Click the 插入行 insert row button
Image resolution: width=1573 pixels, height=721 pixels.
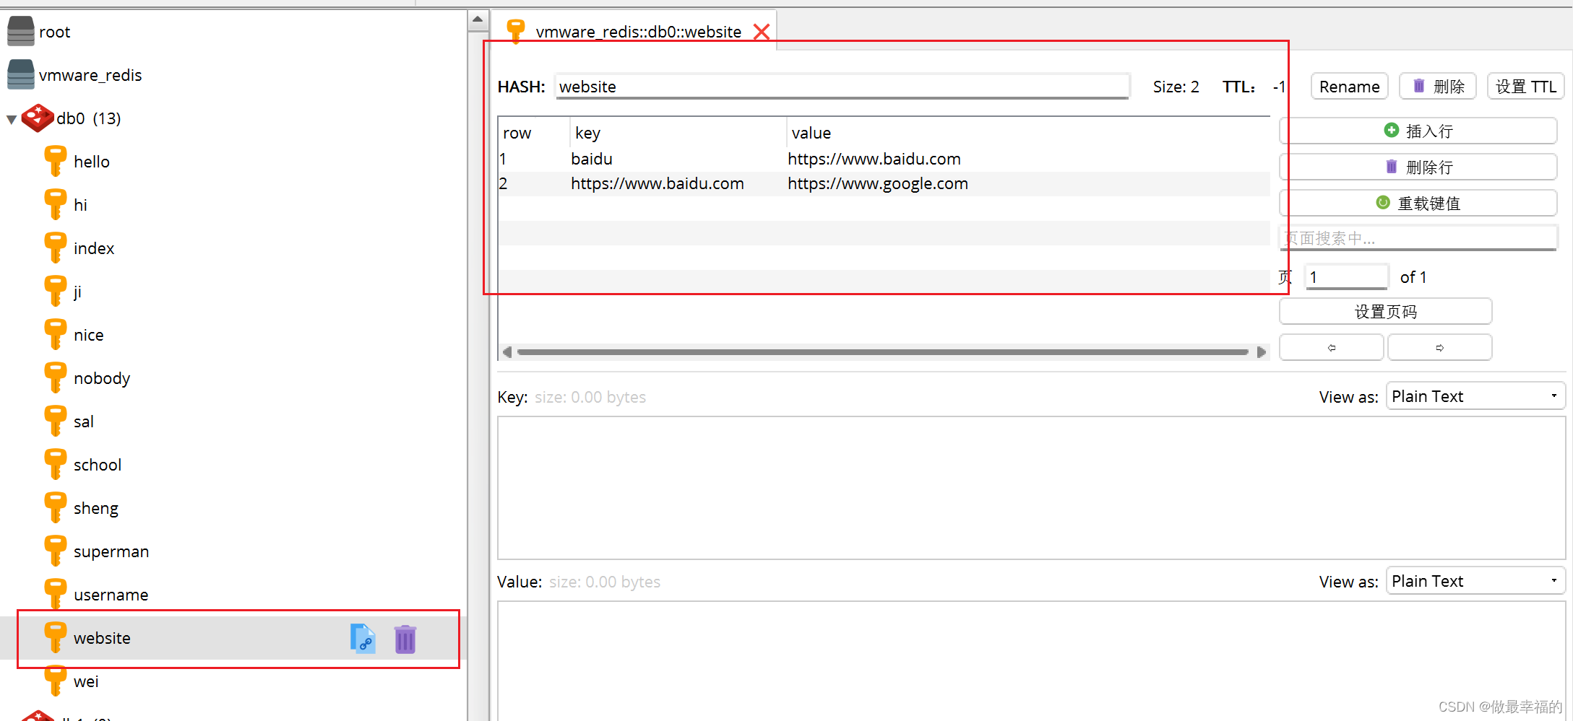click(1418, 131)
